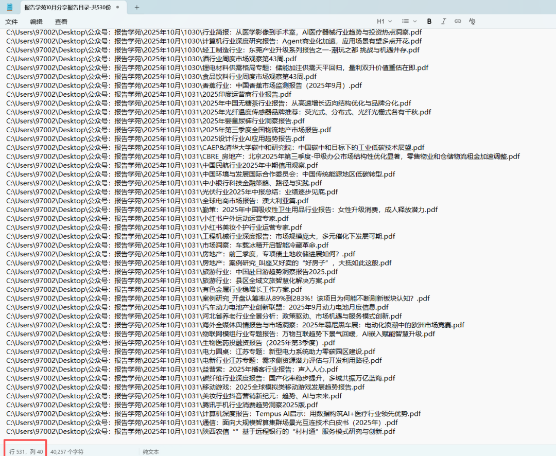This screenshot has width=556, height=456.
Task: Click the insert link icon
Action: point(458,21)
